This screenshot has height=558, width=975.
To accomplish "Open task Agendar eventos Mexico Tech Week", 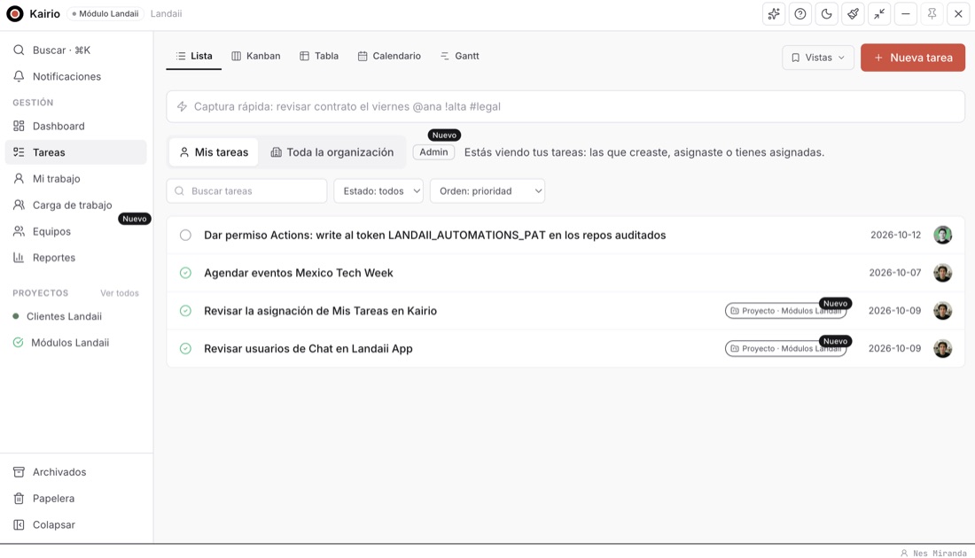I will tap(299, 273).
